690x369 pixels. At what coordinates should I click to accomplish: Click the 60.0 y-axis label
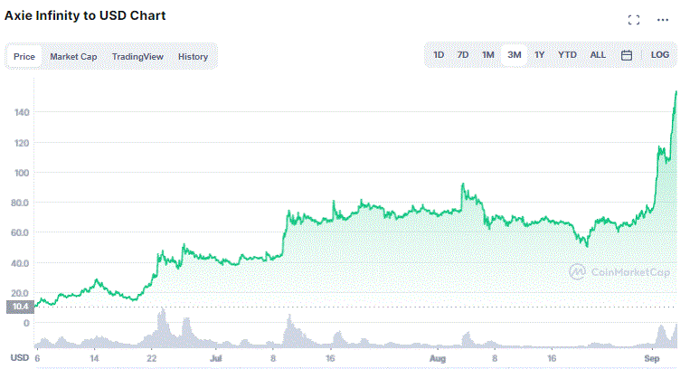point(20,232)
